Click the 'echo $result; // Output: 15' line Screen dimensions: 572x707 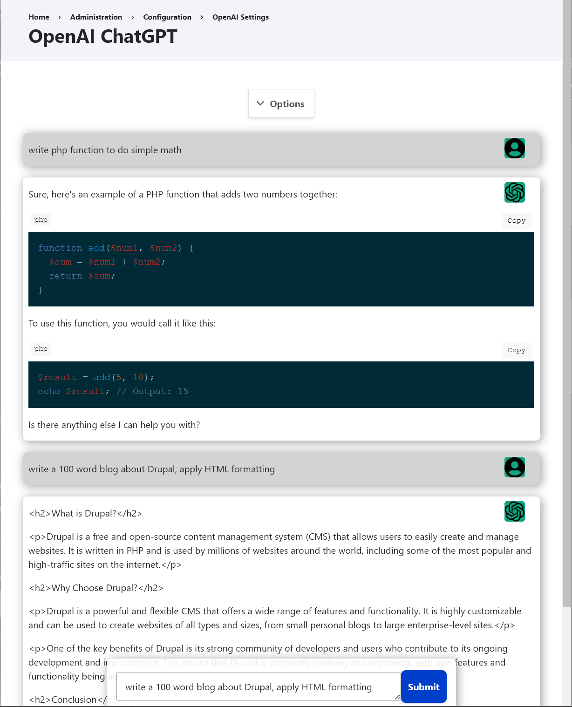pos(113,391)
